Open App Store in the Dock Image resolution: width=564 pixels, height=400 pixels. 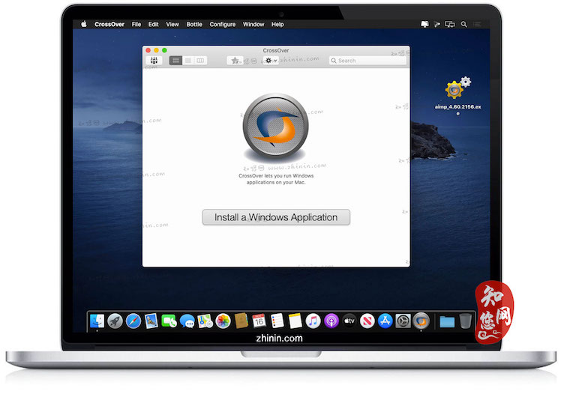[x=385, y=321]
